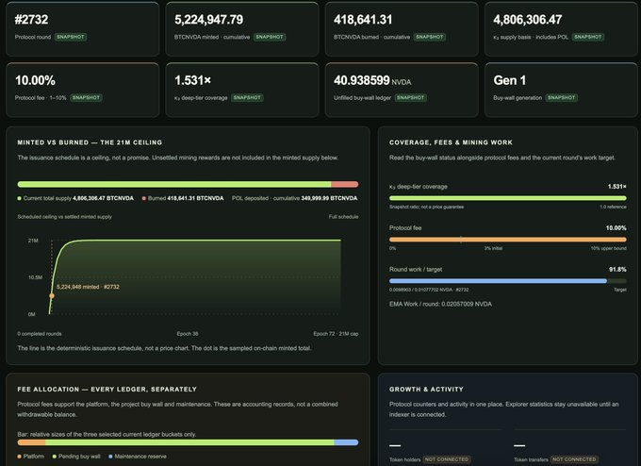Click the '10.5M' y-axis label on the chart

35,277
